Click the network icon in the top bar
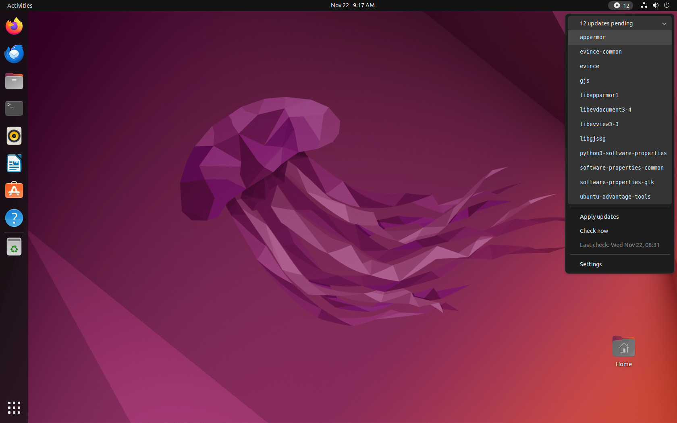Image resolution: width=677 pixels, height=423 pixels. click(x=644, y=5)
